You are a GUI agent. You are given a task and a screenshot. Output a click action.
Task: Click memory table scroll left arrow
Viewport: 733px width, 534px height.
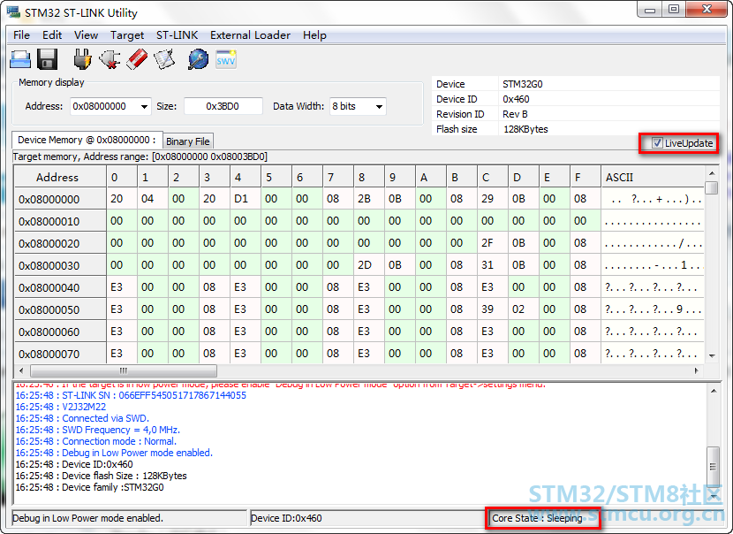pos(21,370)
